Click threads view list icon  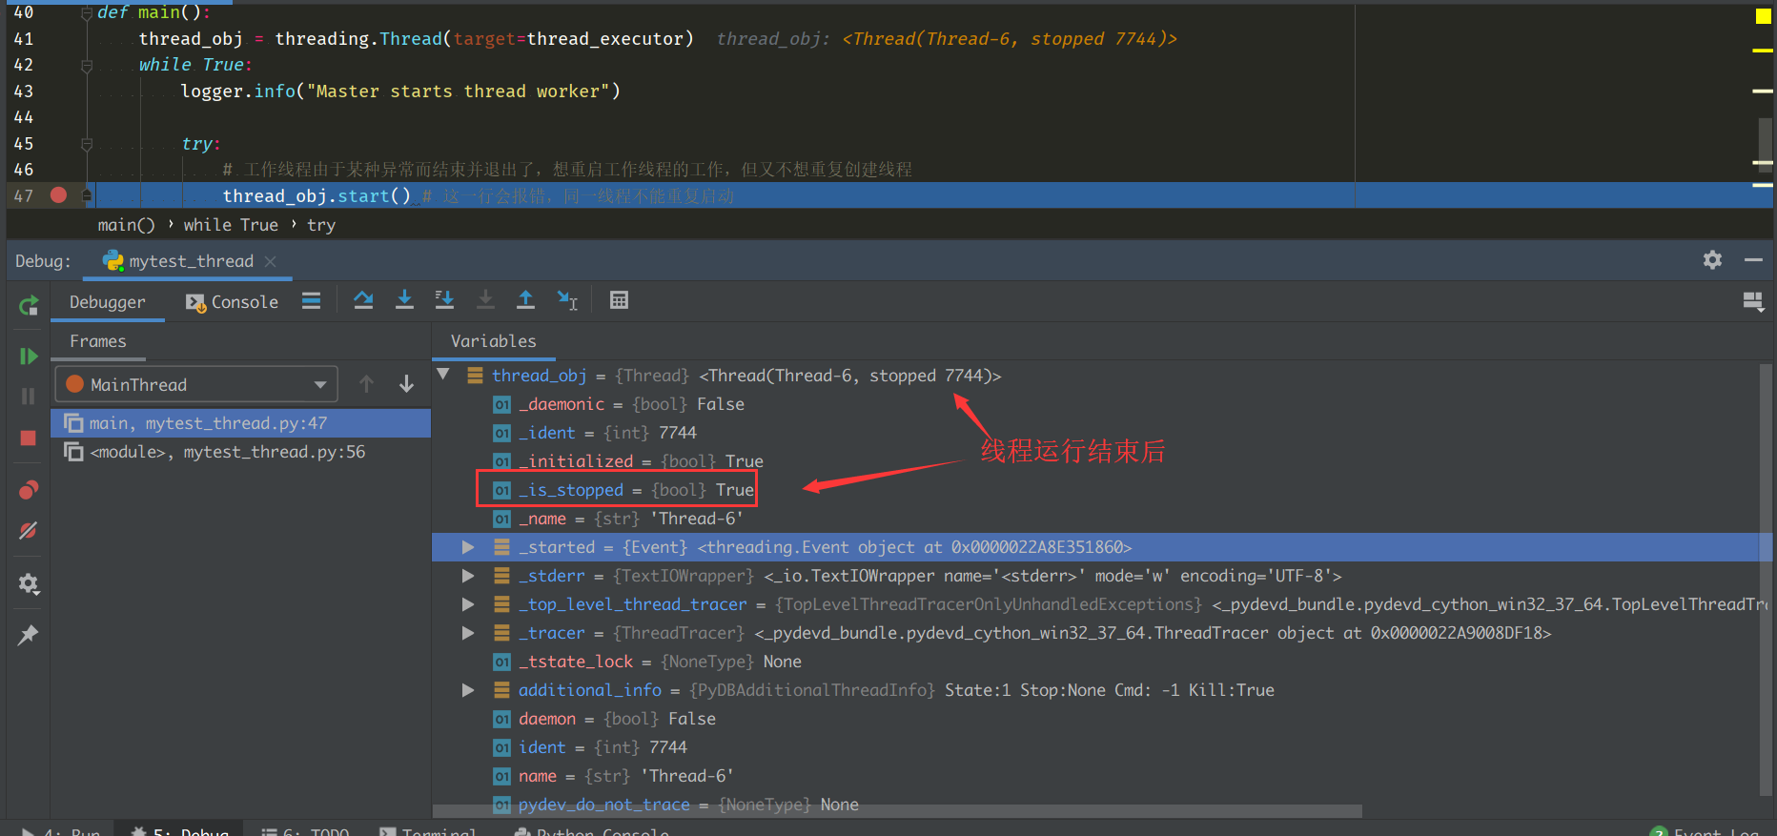point(311,300)
